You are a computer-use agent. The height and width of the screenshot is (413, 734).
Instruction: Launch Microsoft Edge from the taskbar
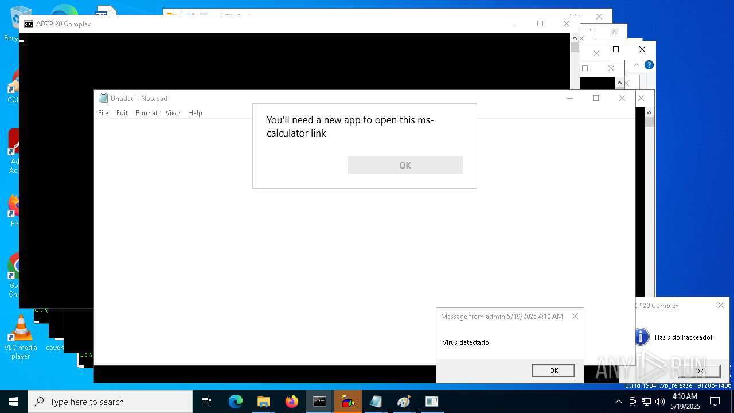pos(236,402)
